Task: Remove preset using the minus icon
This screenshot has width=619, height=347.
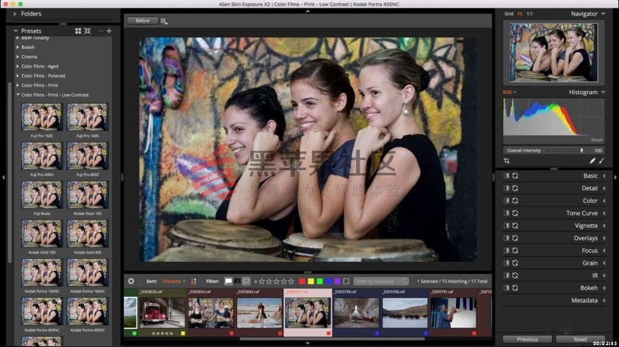Action: click(x=101, y=31)
